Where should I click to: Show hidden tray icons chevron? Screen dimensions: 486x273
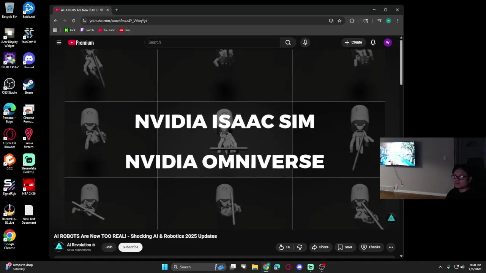pyautogui.click(x=440, y=267)
